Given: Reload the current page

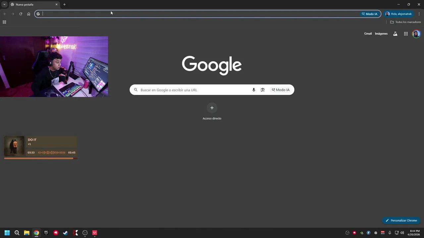Looking at the screenshot, I should pos(21,14).
